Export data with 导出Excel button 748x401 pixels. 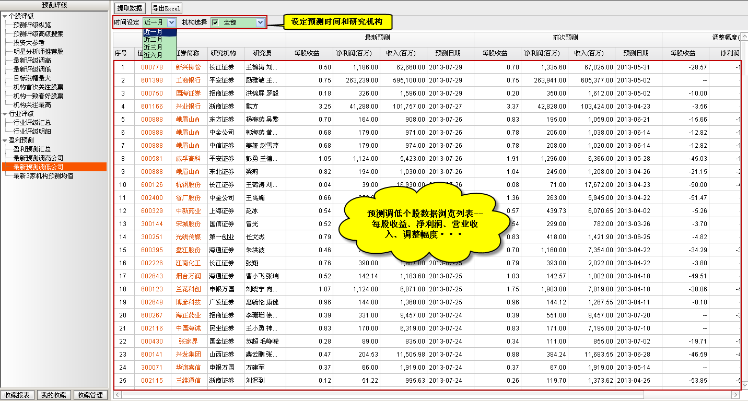166,8
